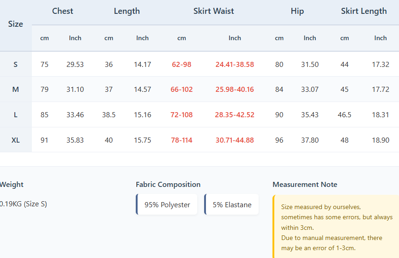Screen dimensions: 399x258
Task: Select the M size row label
Action: coord(16,90)
